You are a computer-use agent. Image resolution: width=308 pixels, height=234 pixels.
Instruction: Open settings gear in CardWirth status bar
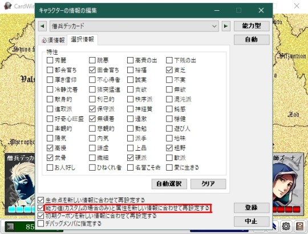[286, 226]
